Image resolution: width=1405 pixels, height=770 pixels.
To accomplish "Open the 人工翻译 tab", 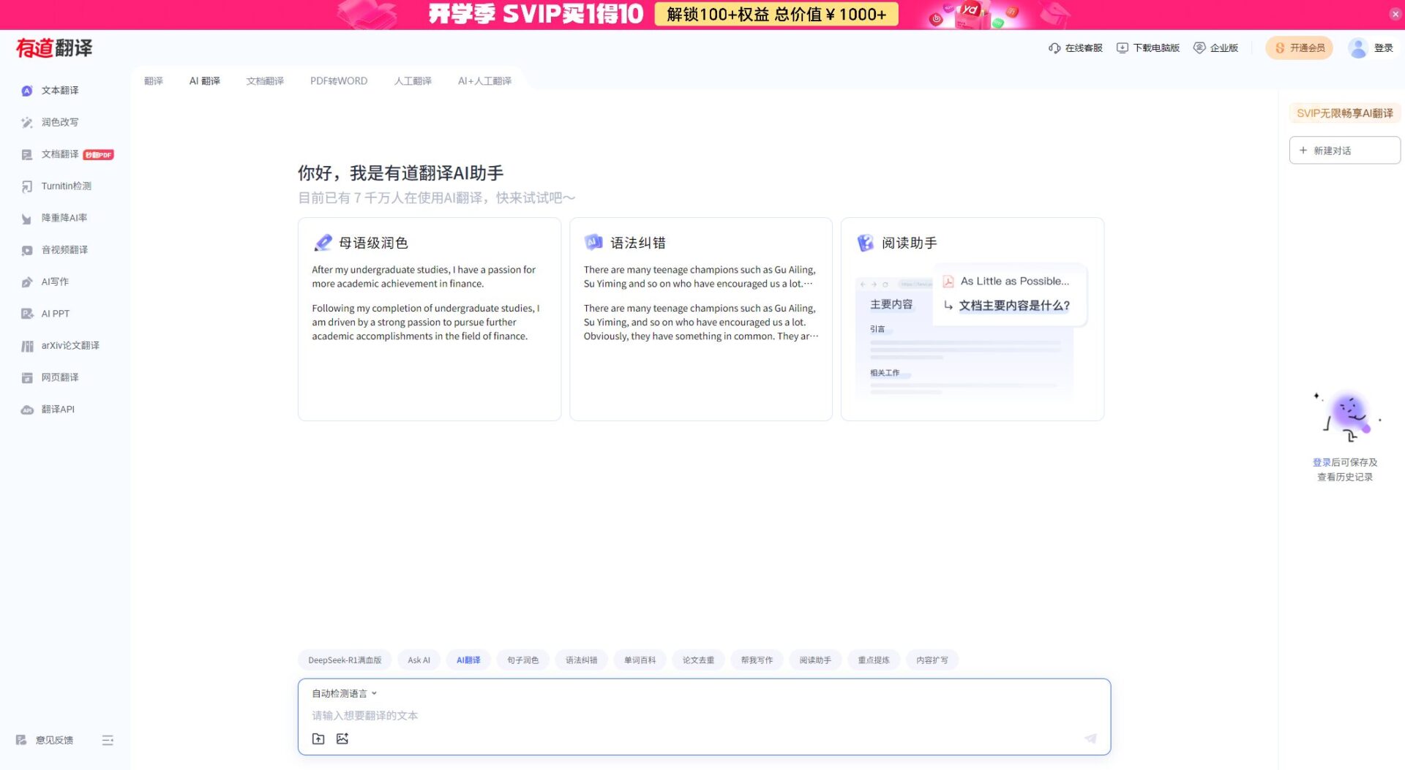I will coord(413,80).
